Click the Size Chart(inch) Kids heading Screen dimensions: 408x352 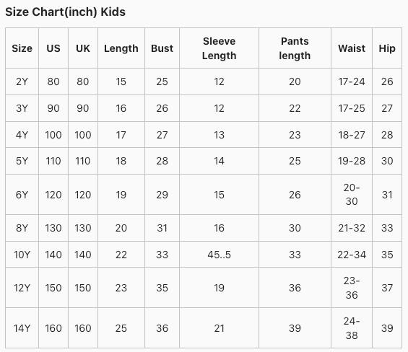(x=65, y=12)
